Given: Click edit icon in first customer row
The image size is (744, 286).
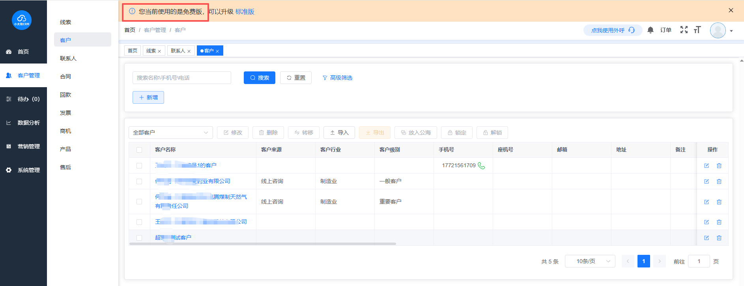Looking at the screenshot, I should pos(707,166).
